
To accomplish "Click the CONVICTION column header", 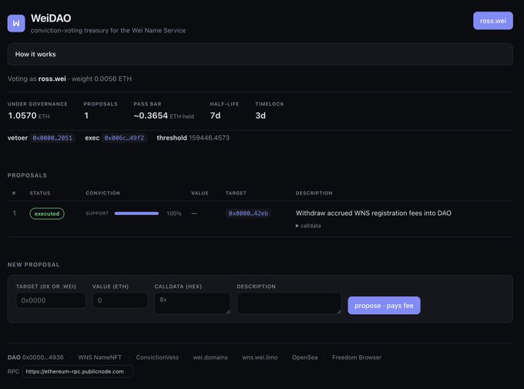I will [x=103, y=193].
